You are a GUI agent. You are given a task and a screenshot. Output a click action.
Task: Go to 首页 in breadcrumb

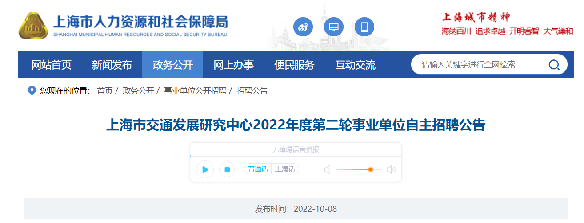(105, 91)
